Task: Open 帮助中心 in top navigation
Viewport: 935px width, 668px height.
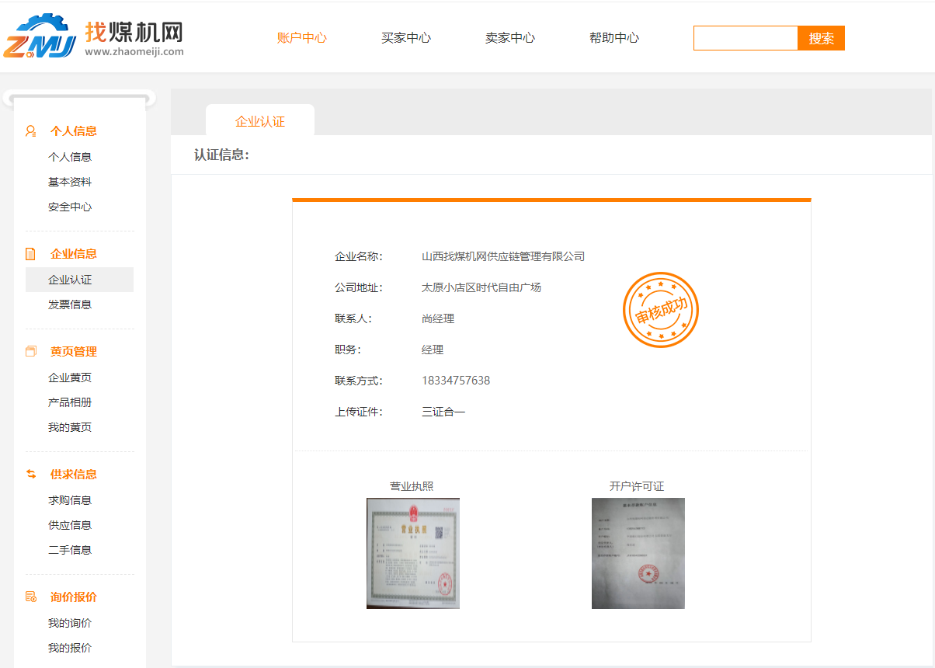Action: pyautogui.click(x=614, y=38)
